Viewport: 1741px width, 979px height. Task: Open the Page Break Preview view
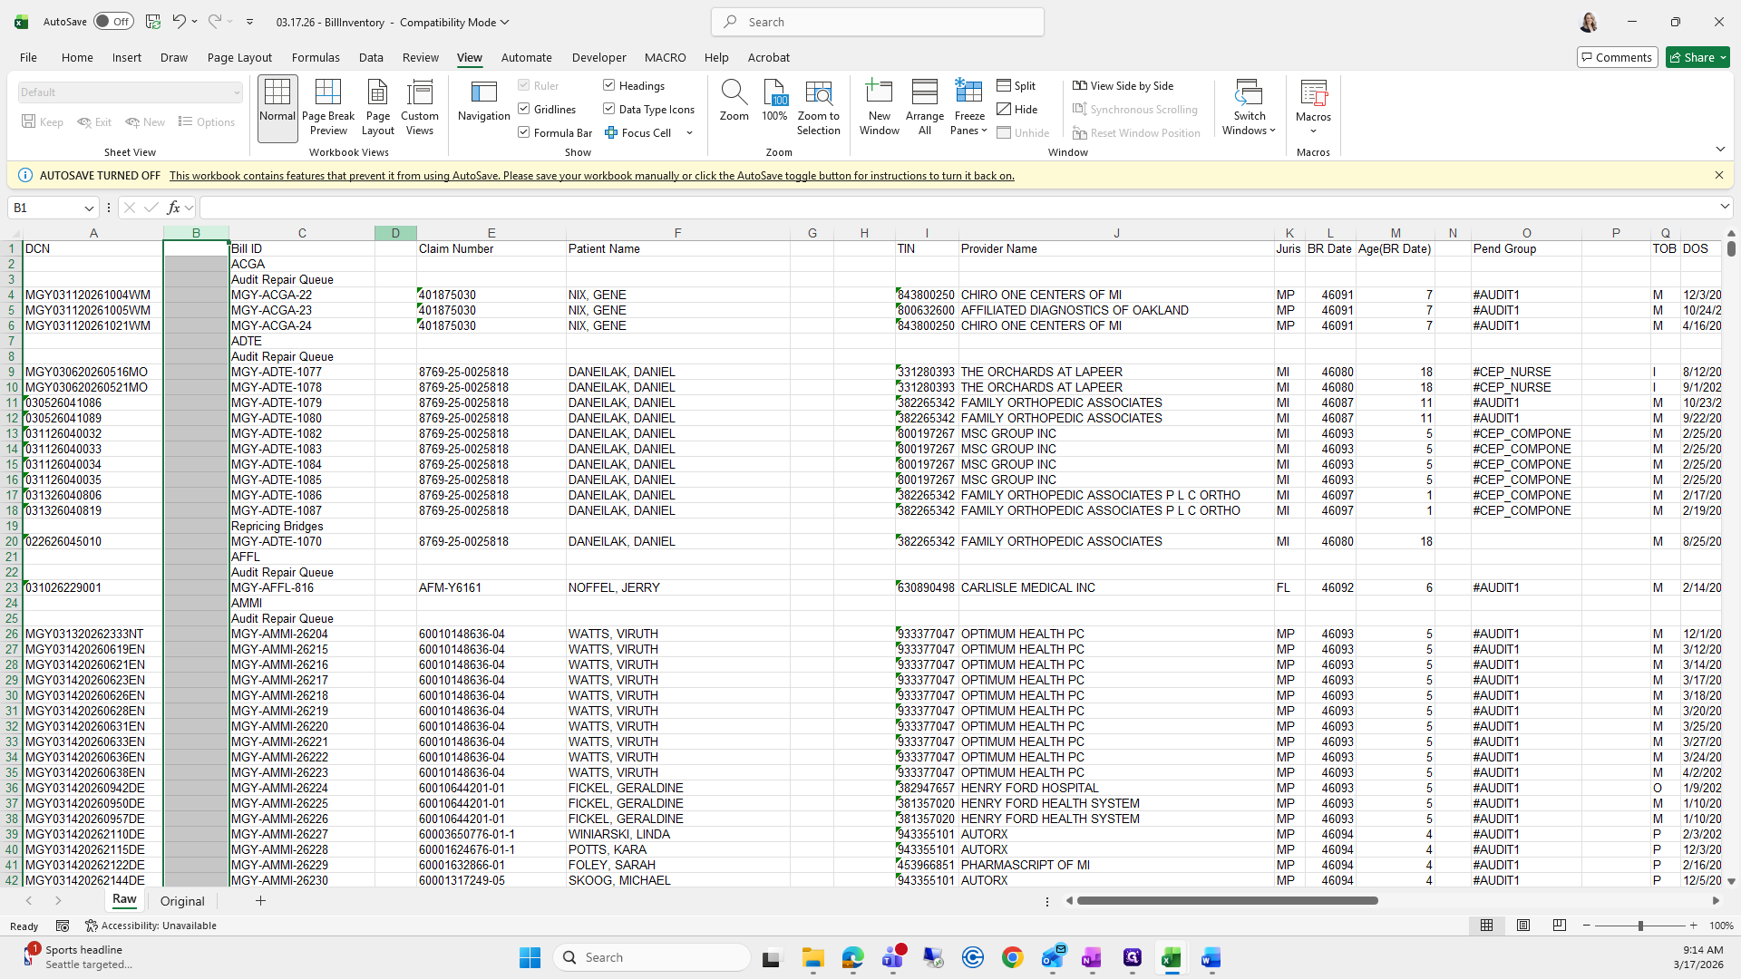click(327, 107)
